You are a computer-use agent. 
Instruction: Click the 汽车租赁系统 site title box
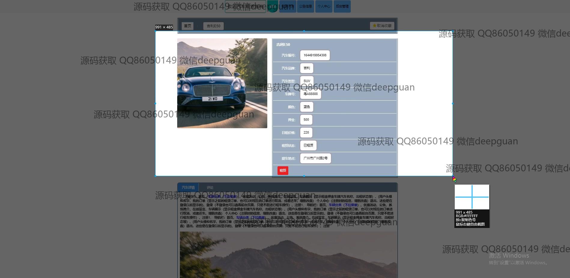pyautogui.click(x=245, y=6)
